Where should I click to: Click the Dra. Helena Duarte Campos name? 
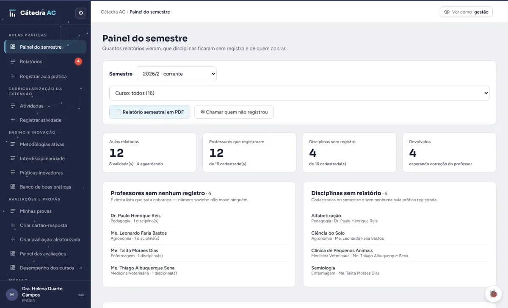pos(42,291)
